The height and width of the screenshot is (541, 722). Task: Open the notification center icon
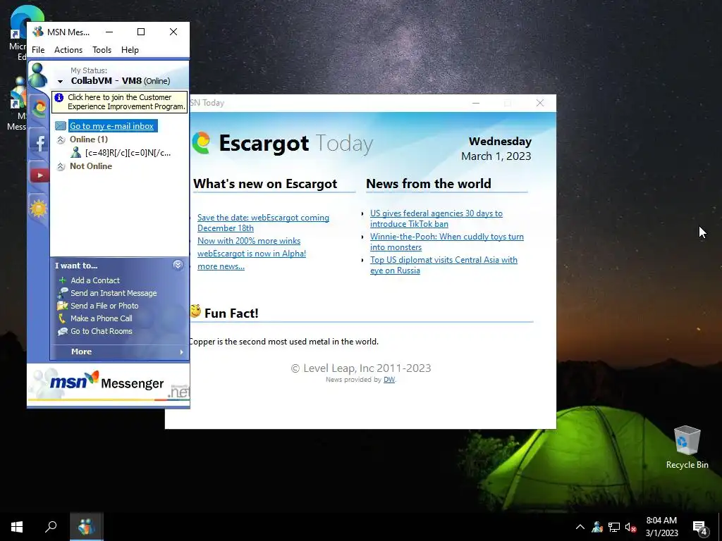700,527
